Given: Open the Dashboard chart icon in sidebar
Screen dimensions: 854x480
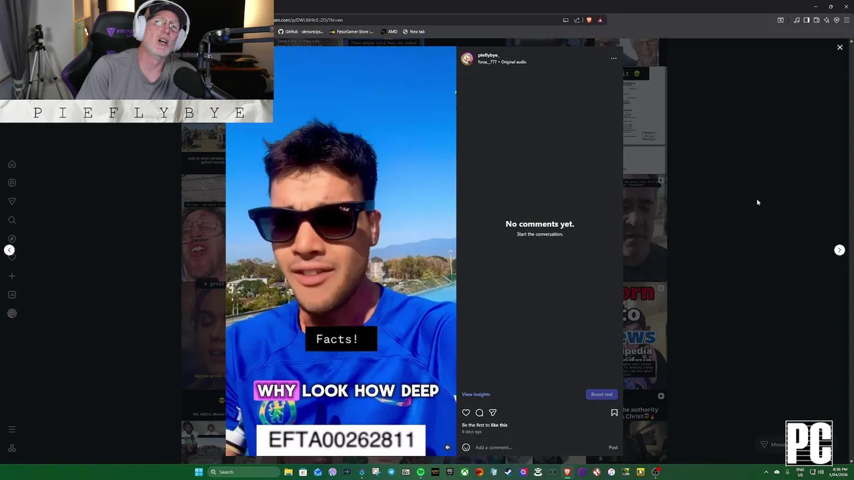Looking at the screenshot, I should 12,295.
